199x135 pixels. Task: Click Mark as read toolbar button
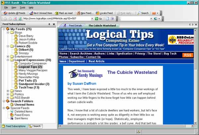click(x=64, y=13)
